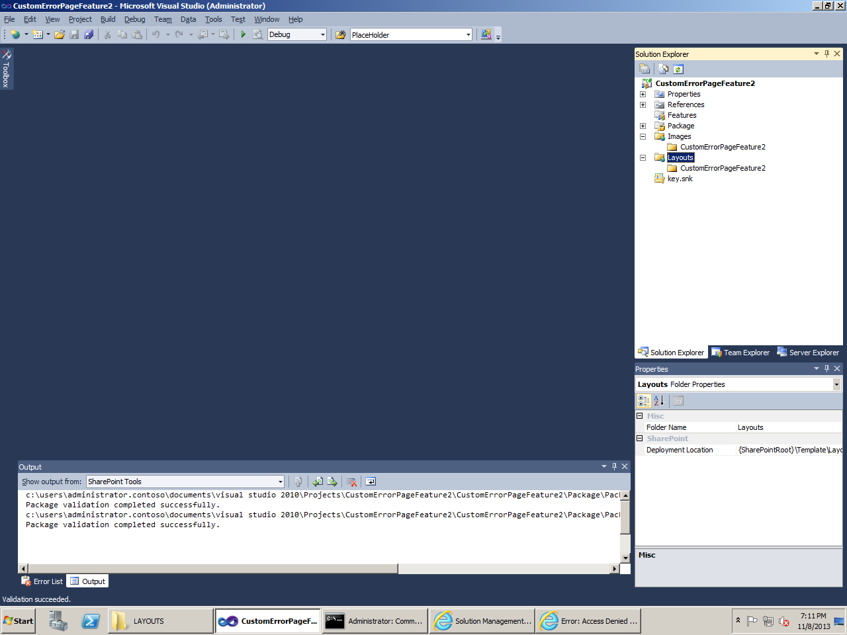Screen dimensions: 847x635
Task: Open the File menu
Action: (x=9, y=19)
